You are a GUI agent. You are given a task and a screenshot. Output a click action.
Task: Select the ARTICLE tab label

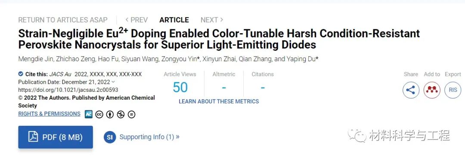(174, 20)
